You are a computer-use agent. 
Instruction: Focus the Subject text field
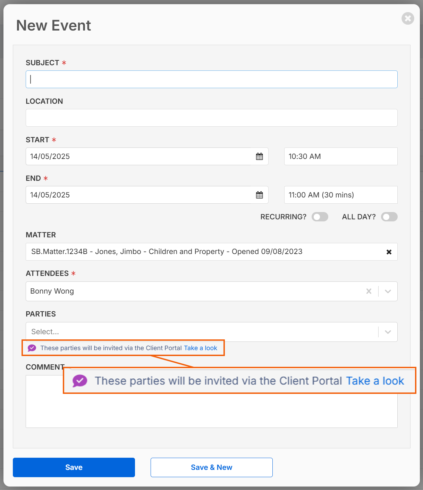212,79
